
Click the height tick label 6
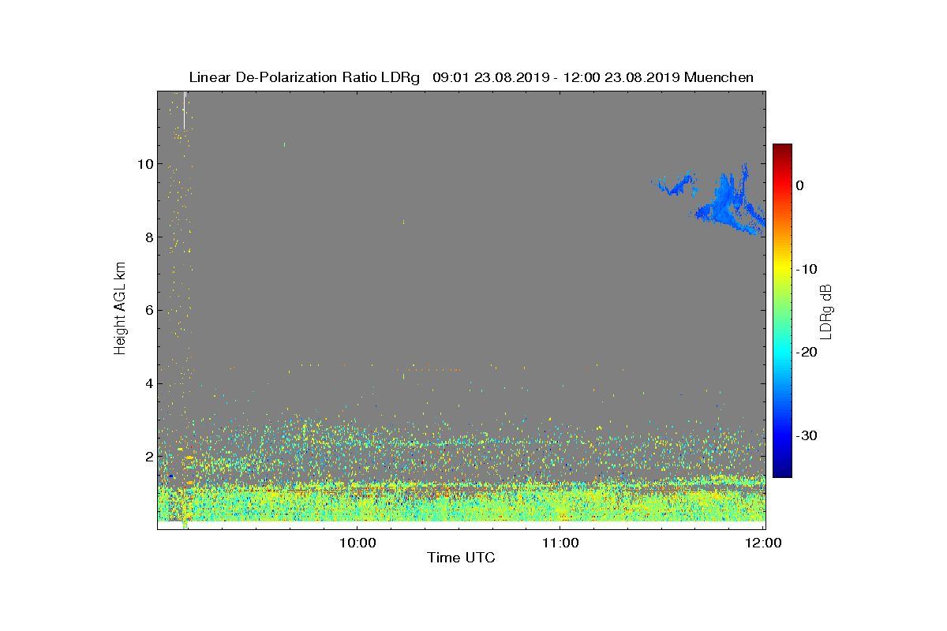149,311
